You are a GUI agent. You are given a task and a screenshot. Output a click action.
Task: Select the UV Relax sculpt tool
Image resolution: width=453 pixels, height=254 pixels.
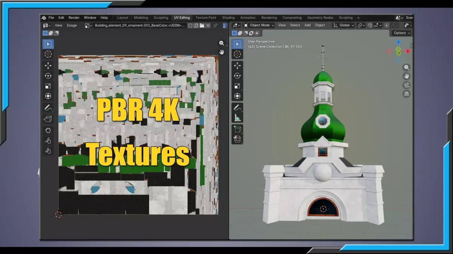tap(48, 141)
